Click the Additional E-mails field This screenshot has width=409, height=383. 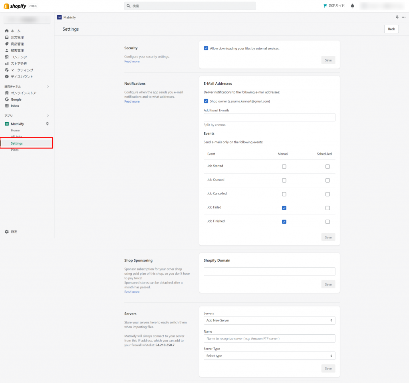pyautogui.click(x=270, y=117)
